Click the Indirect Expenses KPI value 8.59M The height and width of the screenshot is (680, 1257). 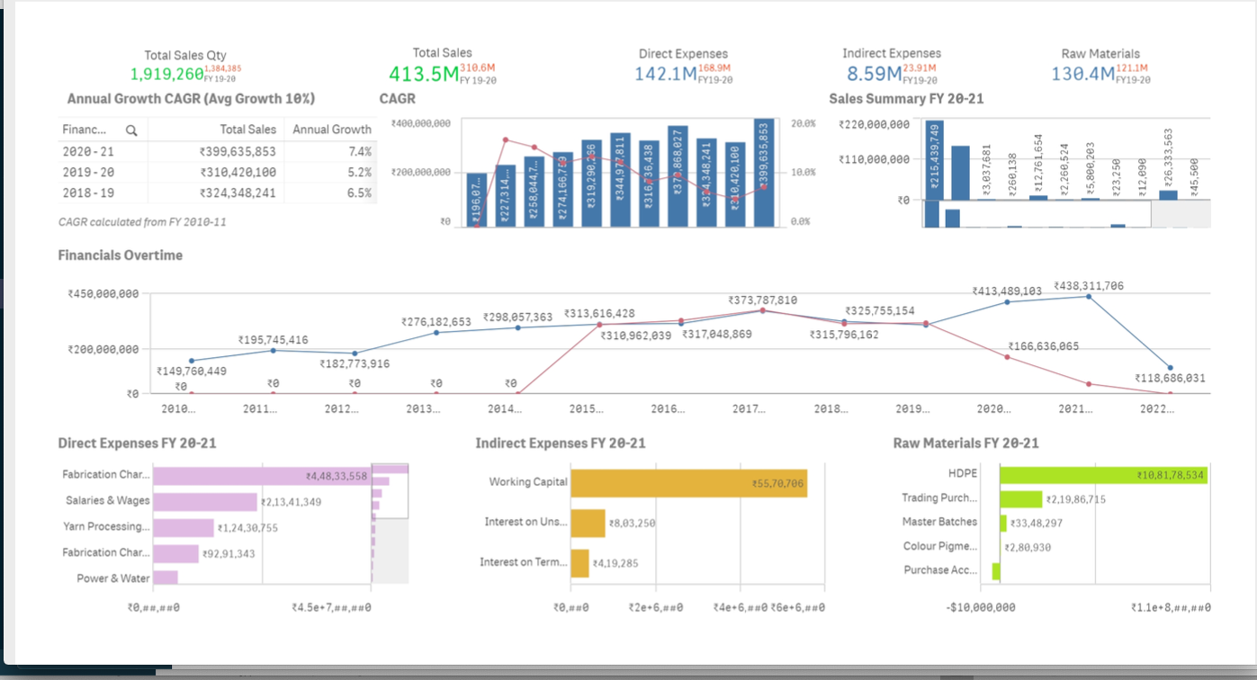coord(874,73)
